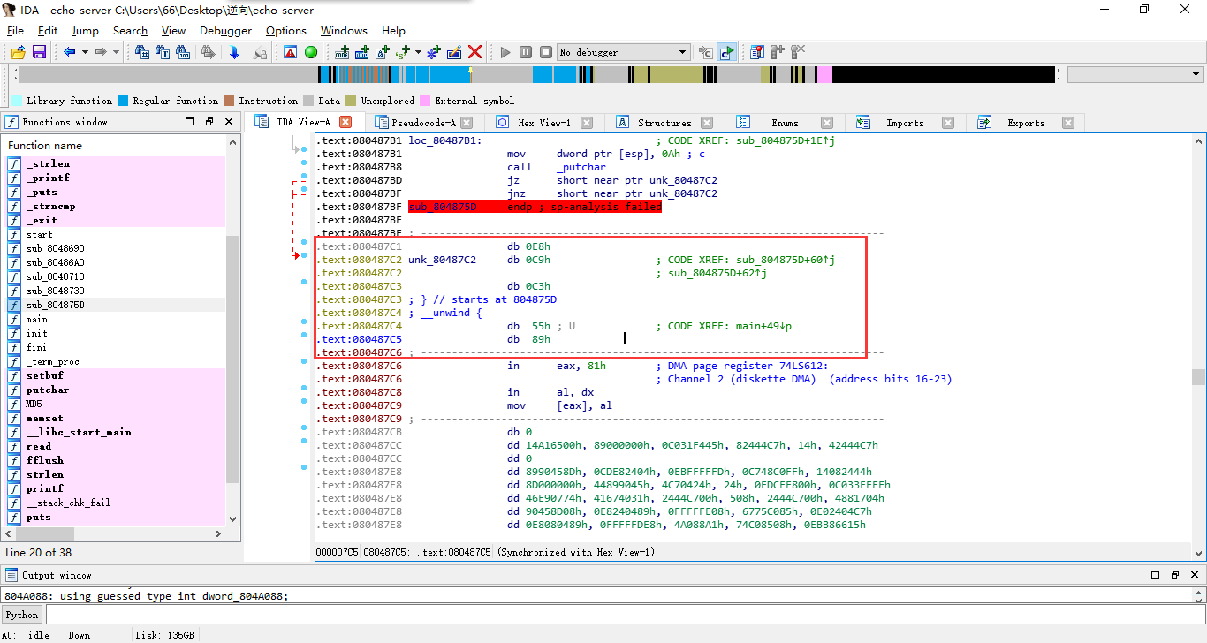
Task: Open the back navigation history dropdown arrow
Action: (85, 51)
